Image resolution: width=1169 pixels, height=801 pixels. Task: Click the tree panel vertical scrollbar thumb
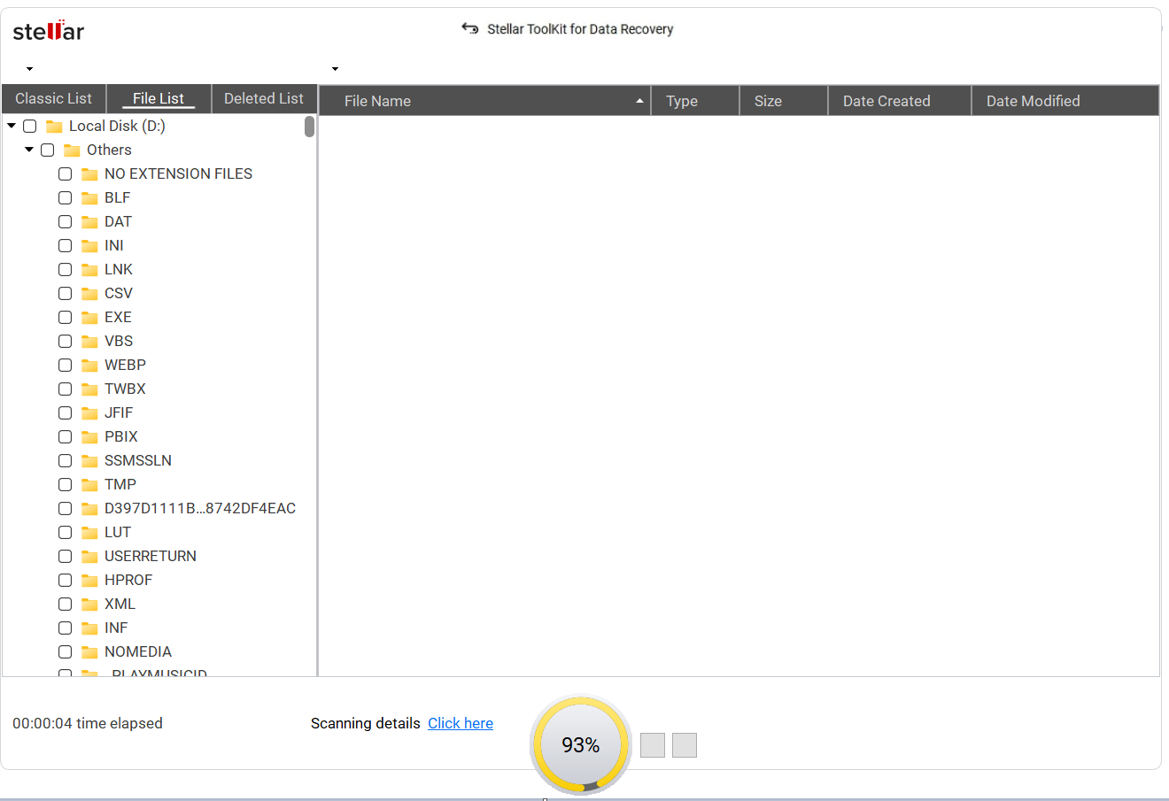point(309,127)
